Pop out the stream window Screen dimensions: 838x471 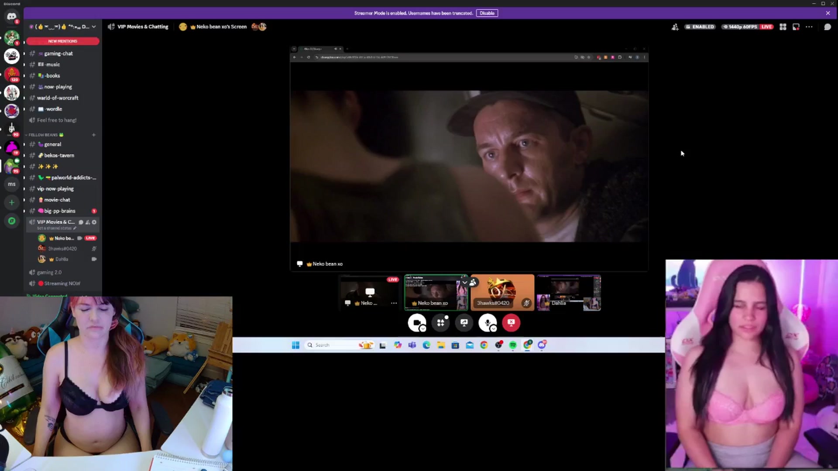point(796,27)
